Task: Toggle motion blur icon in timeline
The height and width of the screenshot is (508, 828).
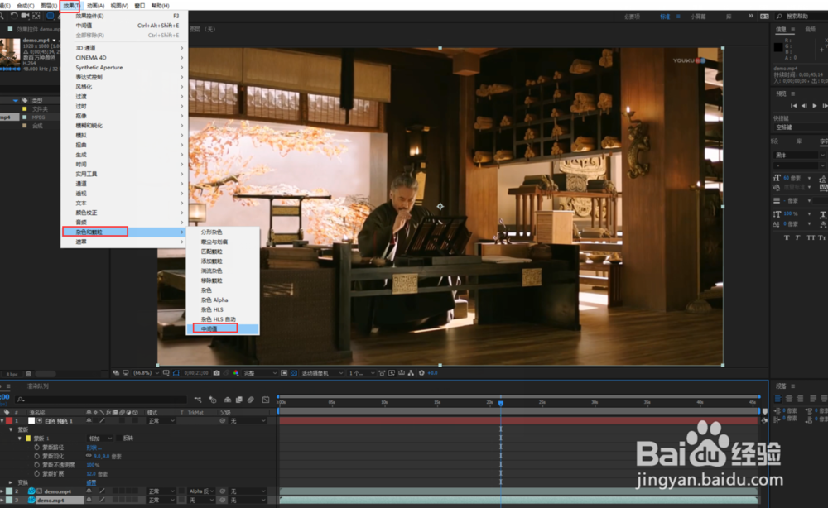Action: pos(251,400)
